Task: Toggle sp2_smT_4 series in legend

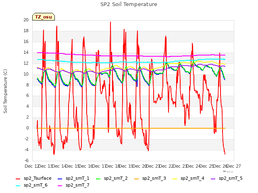Action: pyautogui.click(x=188, y=179)
